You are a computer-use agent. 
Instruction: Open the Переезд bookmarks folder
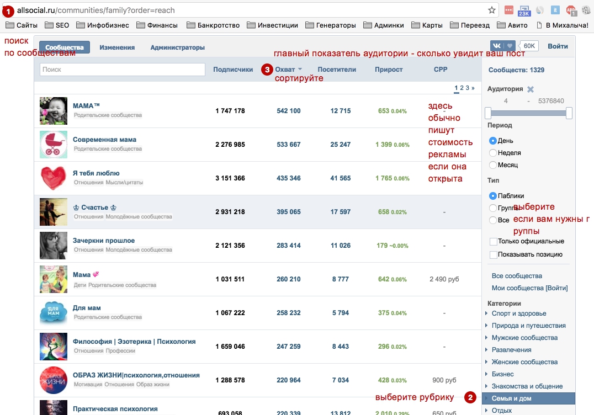coord(470,25)
